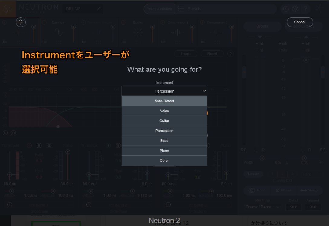Open the undo history clock icon

285,9
